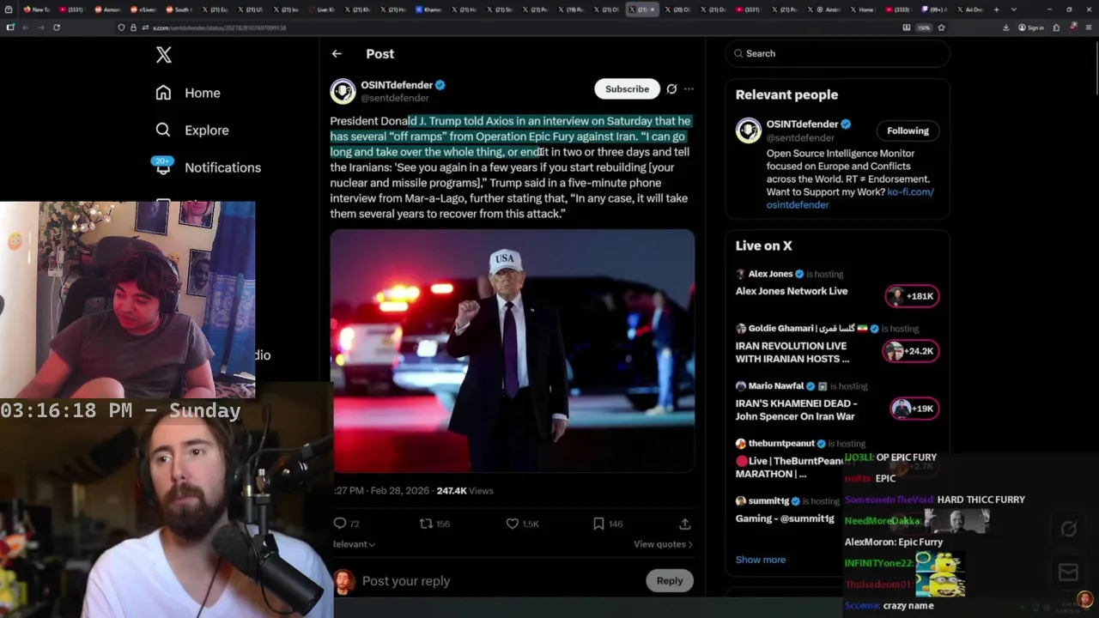Close the active browser tab
The height and width of the screenshot is (618, 1099).
tap(653, 9)
